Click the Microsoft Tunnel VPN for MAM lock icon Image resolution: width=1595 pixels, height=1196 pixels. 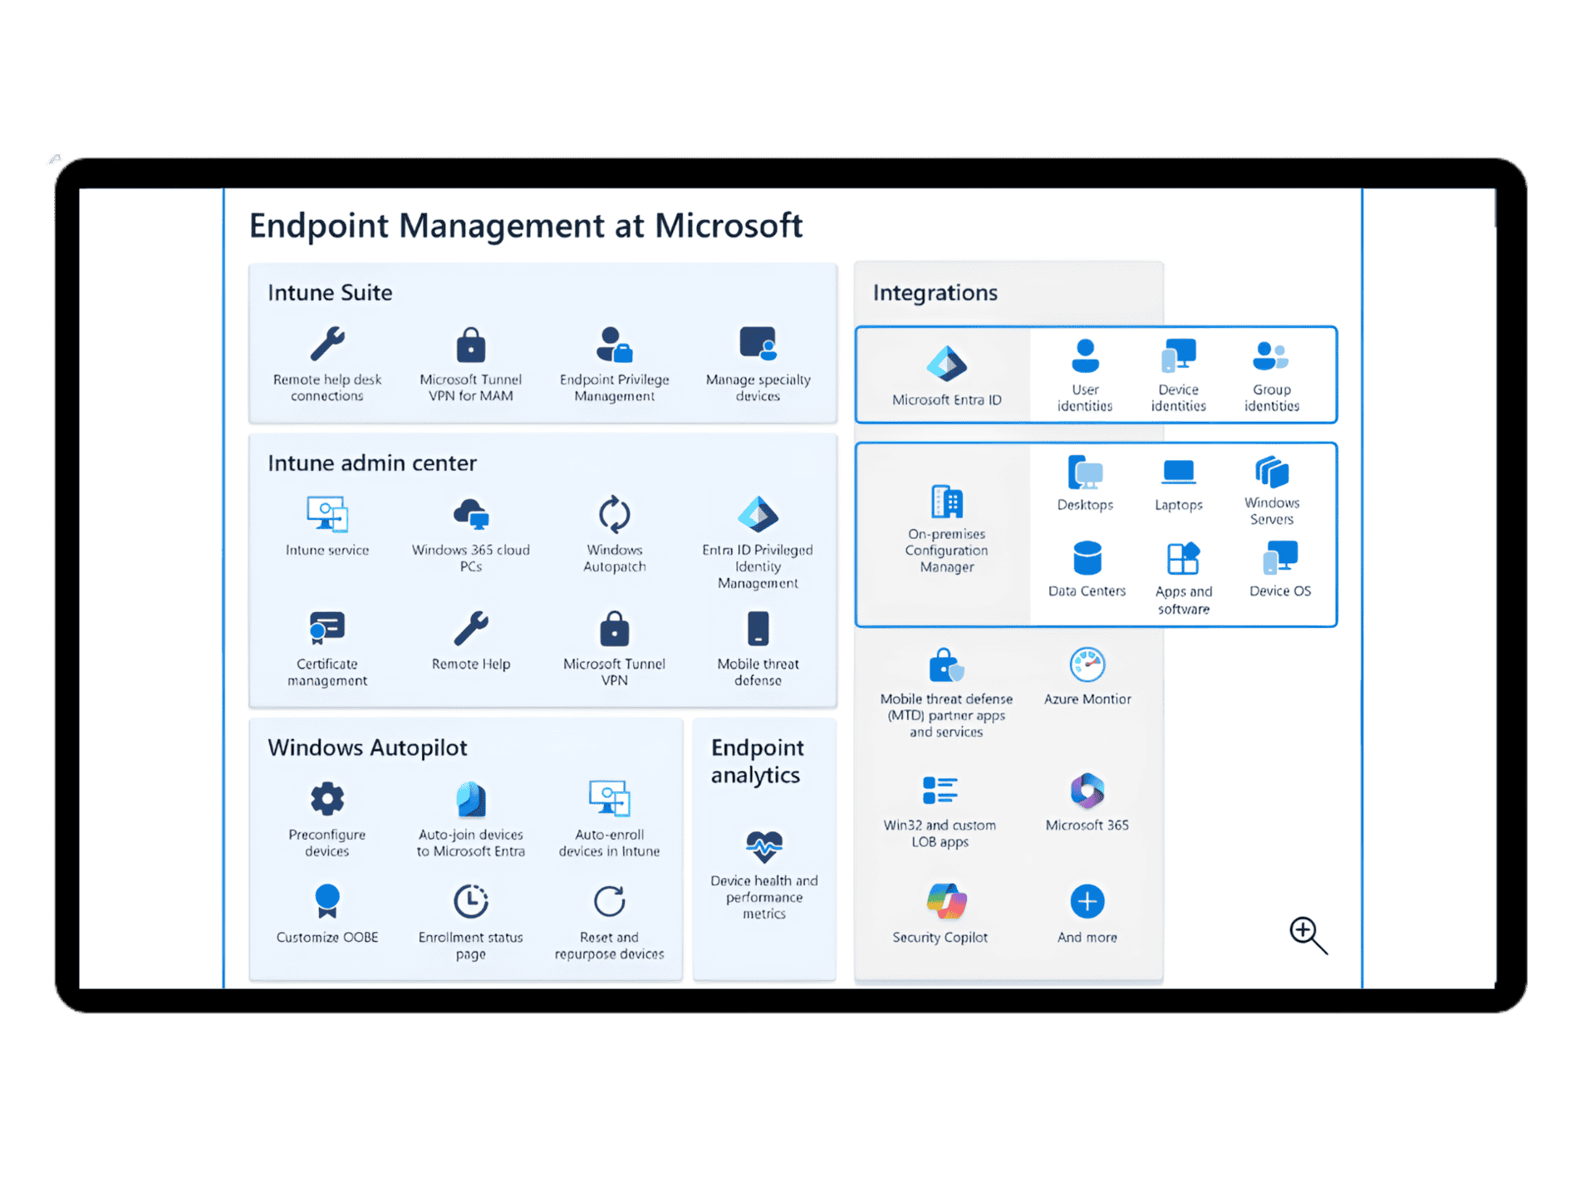pyautogui.click(x=471, y=344)
